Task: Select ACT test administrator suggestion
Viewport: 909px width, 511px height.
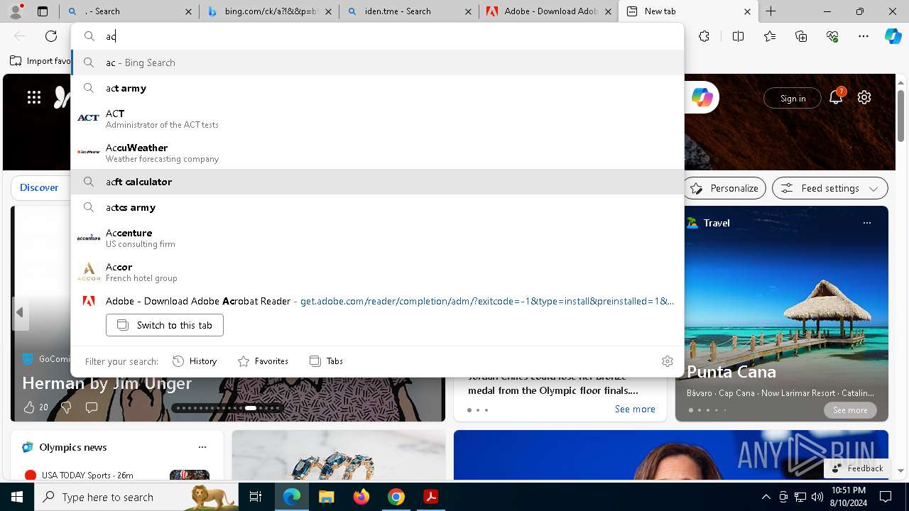Action: (x=378, y=119)
